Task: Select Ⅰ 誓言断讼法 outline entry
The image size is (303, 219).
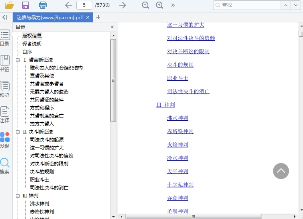Action: [38, 60]
